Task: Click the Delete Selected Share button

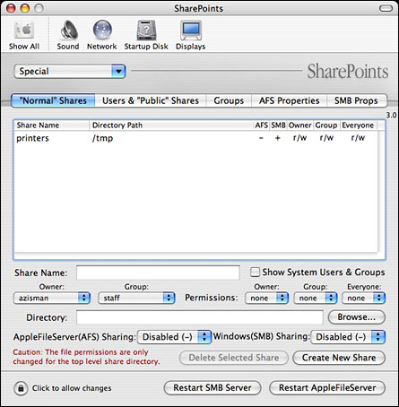Action: (x=234, y=358)
